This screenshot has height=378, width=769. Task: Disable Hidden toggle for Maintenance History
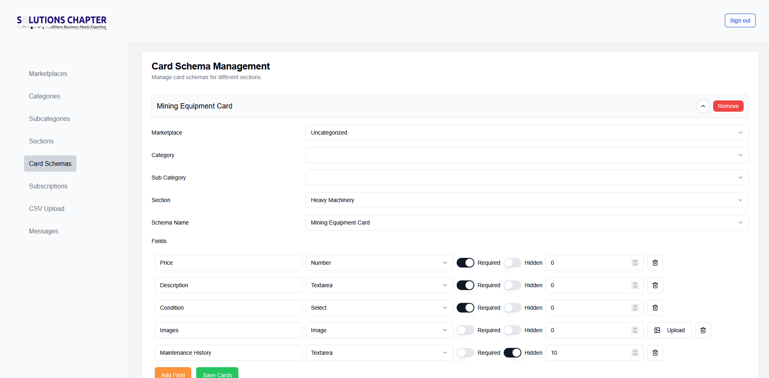[512, 353]
